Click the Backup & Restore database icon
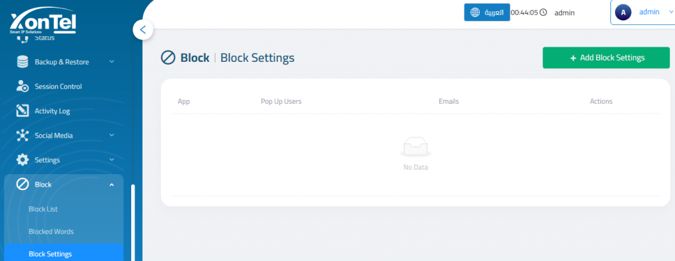Screen dimensions: 675x261 point(22,62)
